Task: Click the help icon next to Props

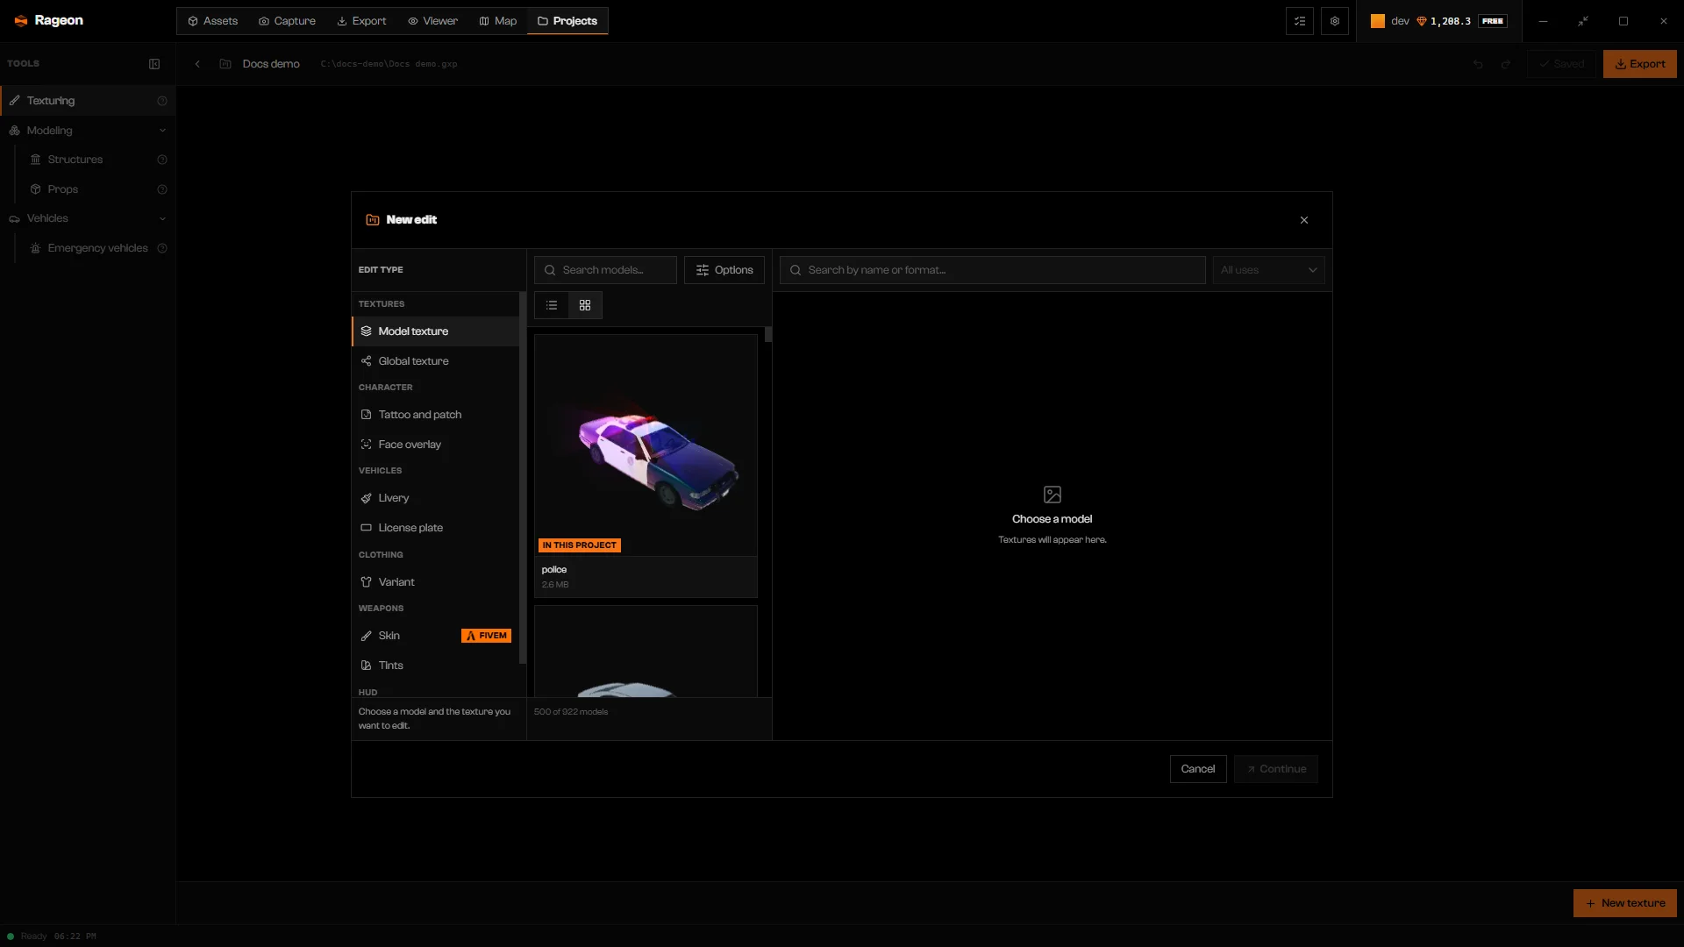Action: click(162, 189)
